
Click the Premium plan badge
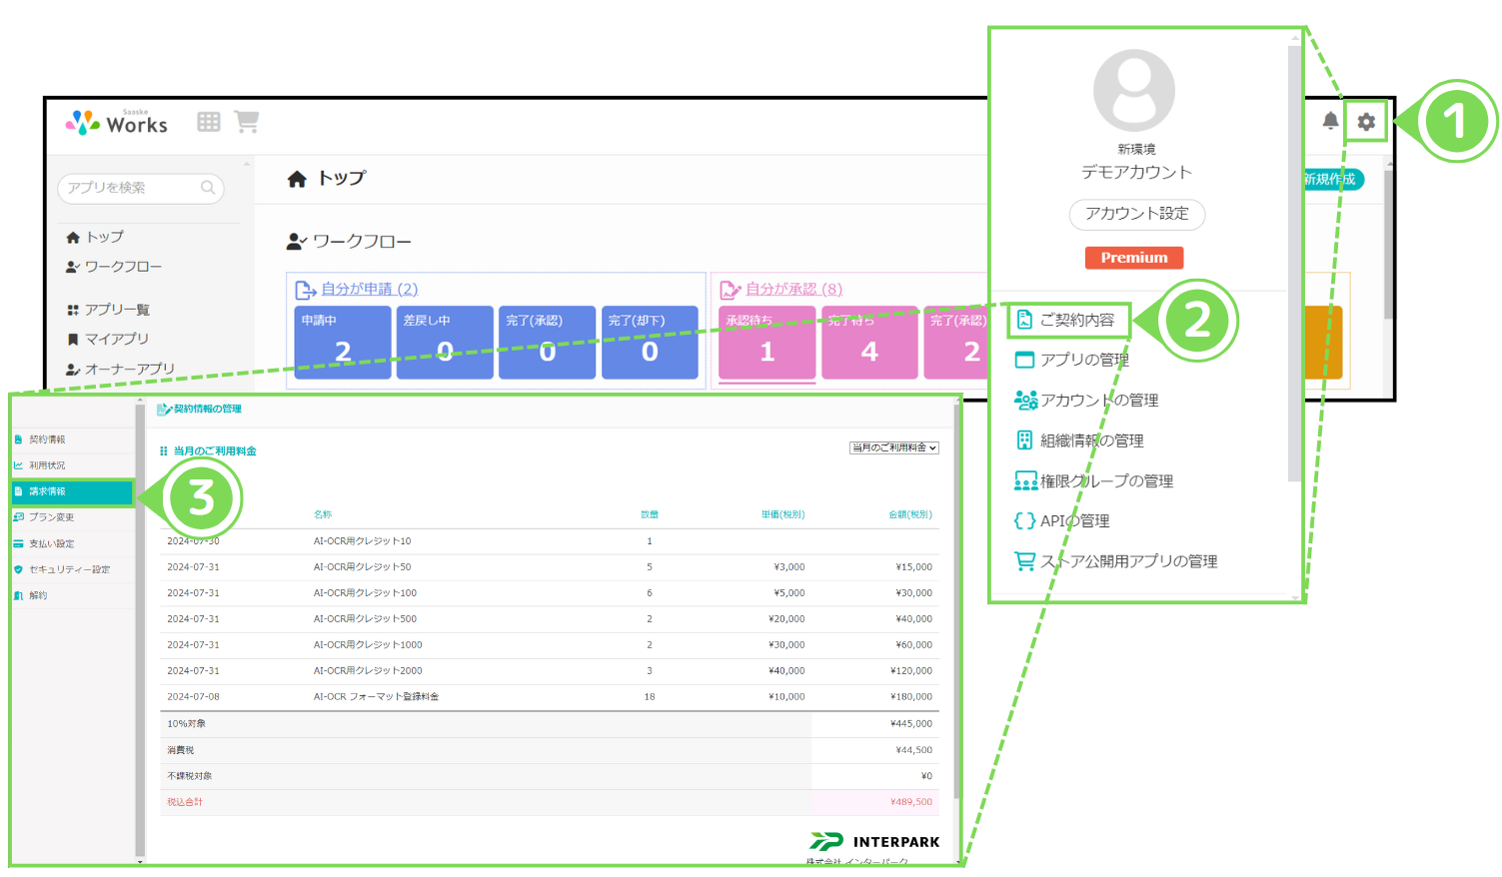[1133, 257]
